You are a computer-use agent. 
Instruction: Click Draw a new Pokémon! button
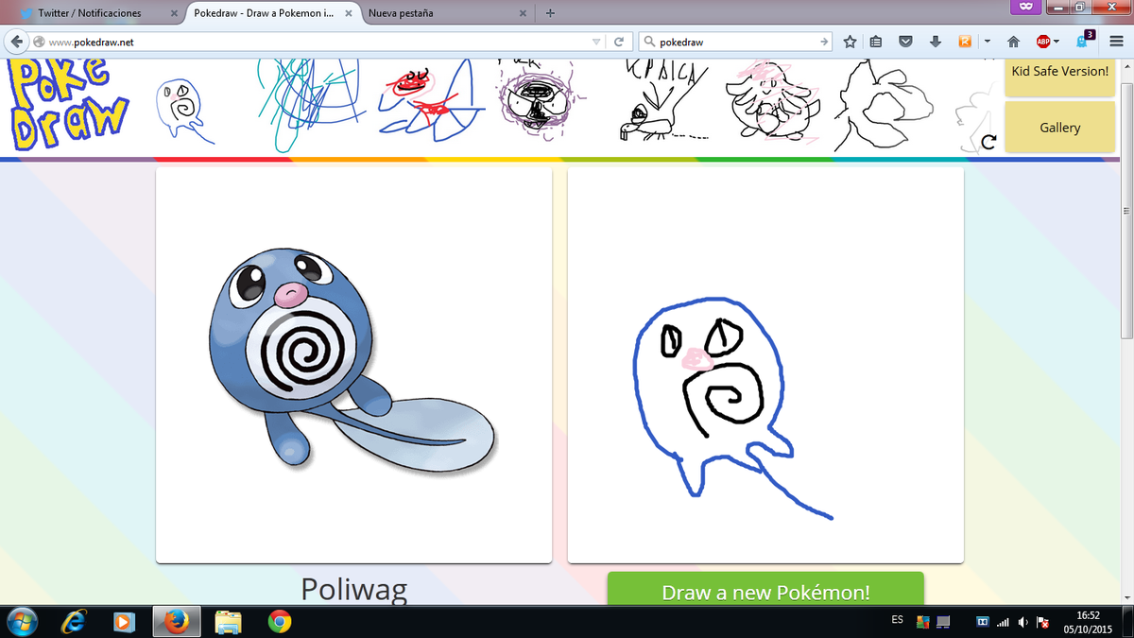pos(765,591)
